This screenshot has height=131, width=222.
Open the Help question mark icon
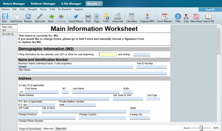click(178, 17)
